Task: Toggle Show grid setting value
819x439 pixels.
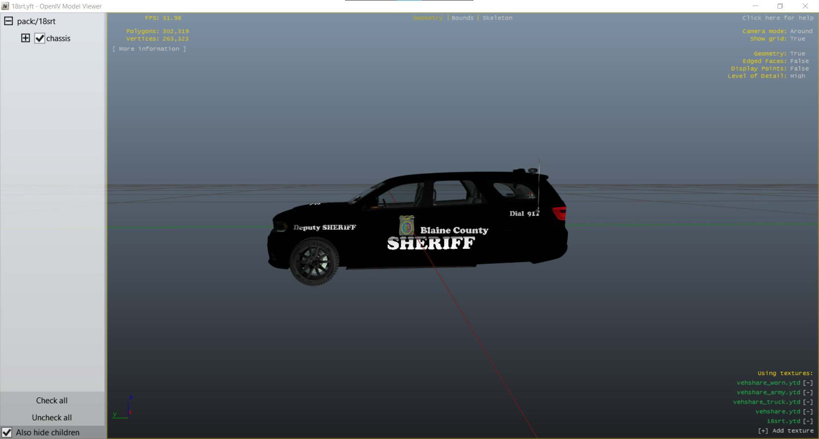Action: point(797,39)
